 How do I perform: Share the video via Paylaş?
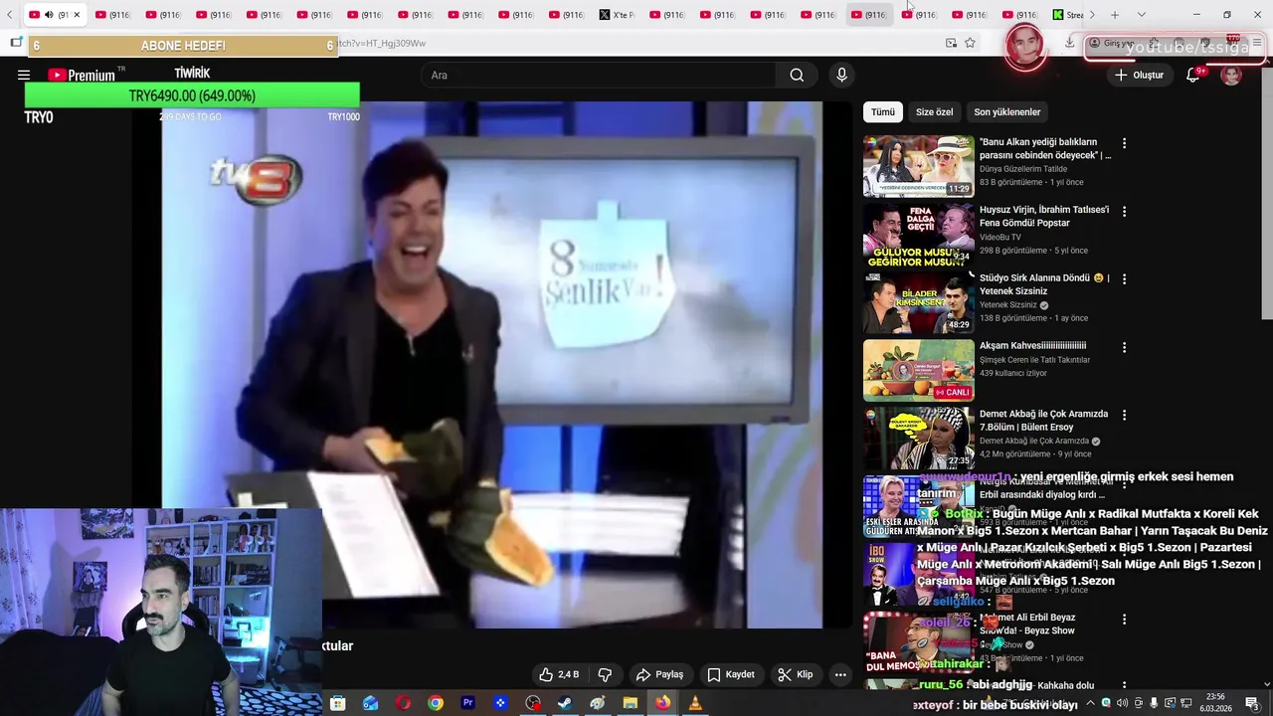tap(659, 674)
